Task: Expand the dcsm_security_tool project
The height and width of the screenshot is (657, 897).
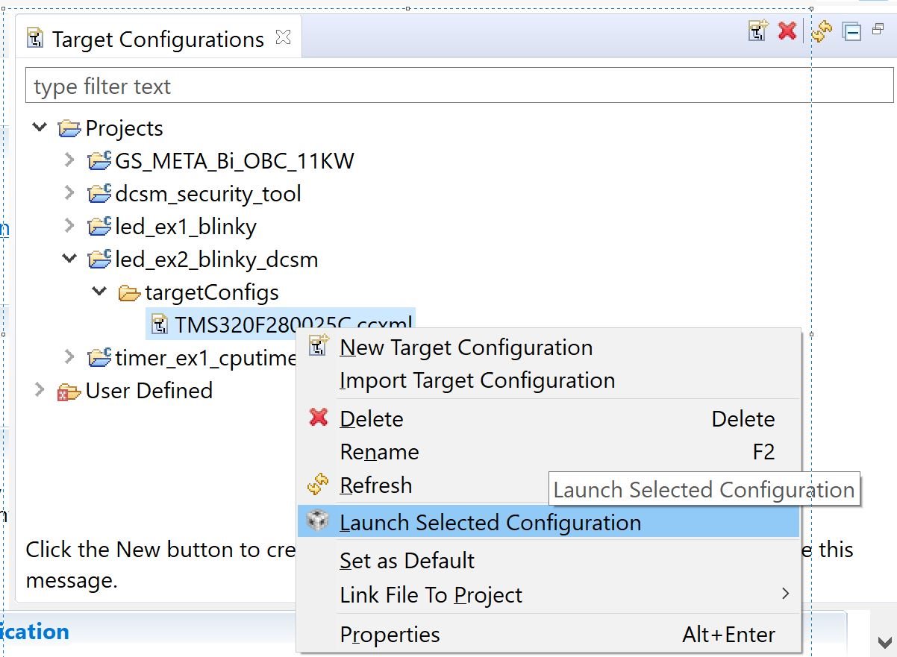Action: click(x=69, y=193)
